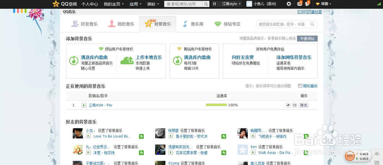Click the 小鱼儿 profile avatar icon
This screenshot has width=383, height=165.
click(249, 4)
